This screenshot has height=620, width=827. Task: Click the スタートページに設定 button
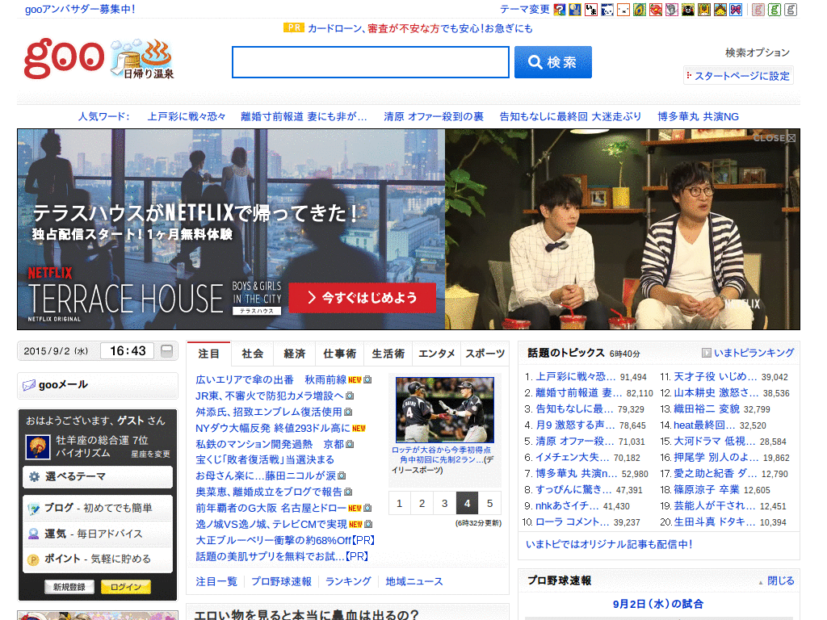point(738,76)
